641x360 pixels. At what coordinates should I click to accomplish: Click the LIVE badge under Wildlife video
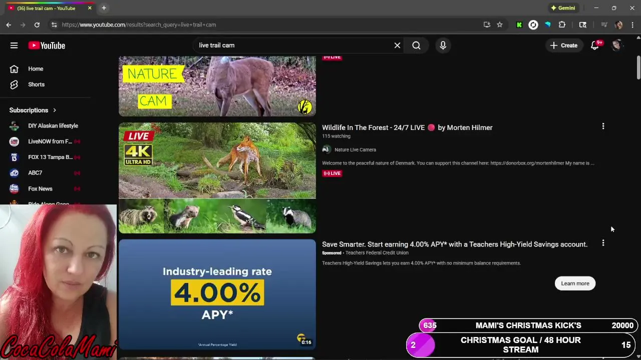click(332, 173)
